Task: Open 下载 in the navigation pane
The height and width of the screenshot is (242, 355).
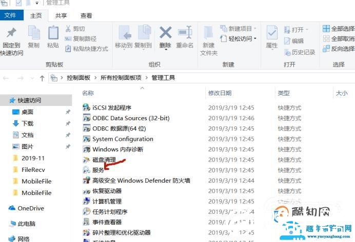Action: coord(27,123)
